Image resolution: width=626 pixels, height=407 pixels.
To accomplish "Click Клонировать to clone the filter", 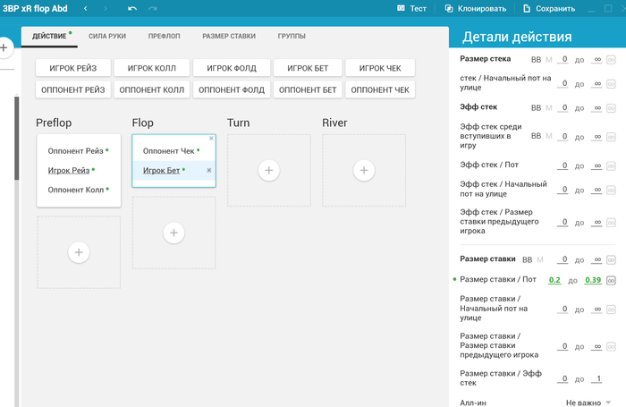I will click(x=476, y=8).
